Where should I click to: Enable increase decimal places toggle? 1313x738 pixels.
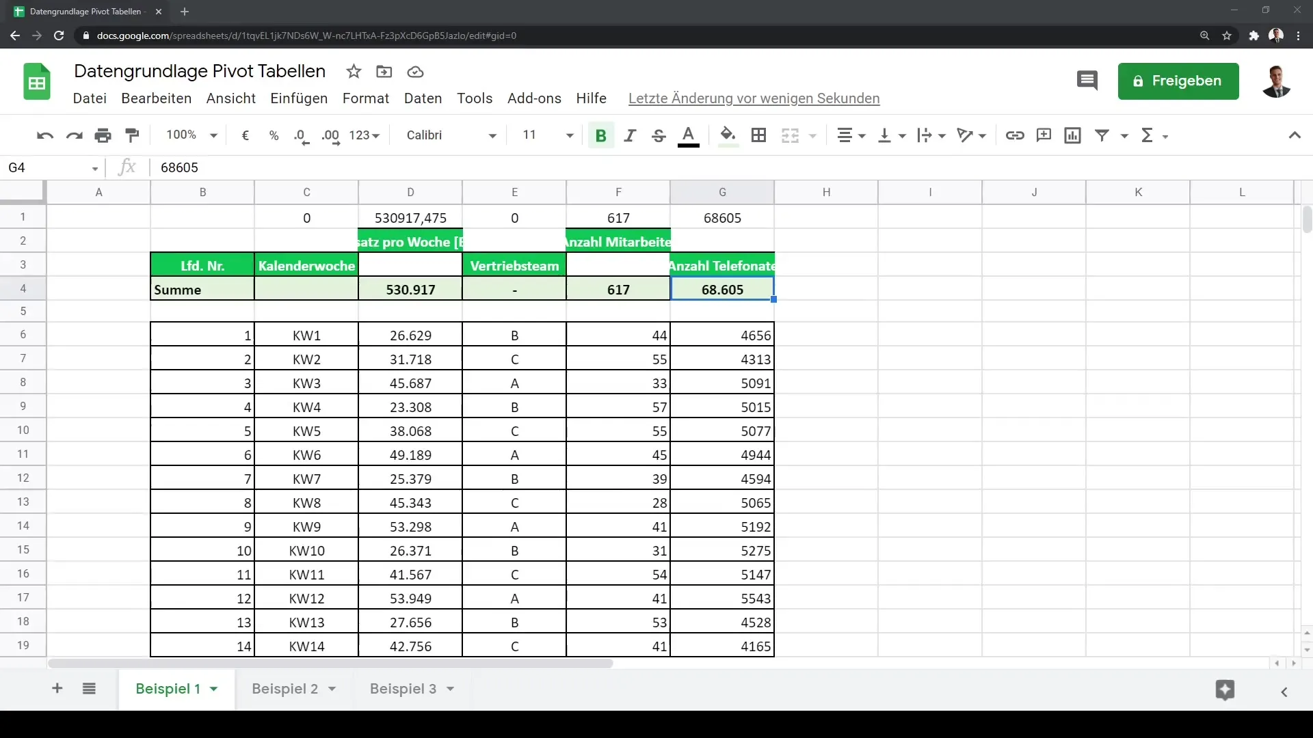331,135
